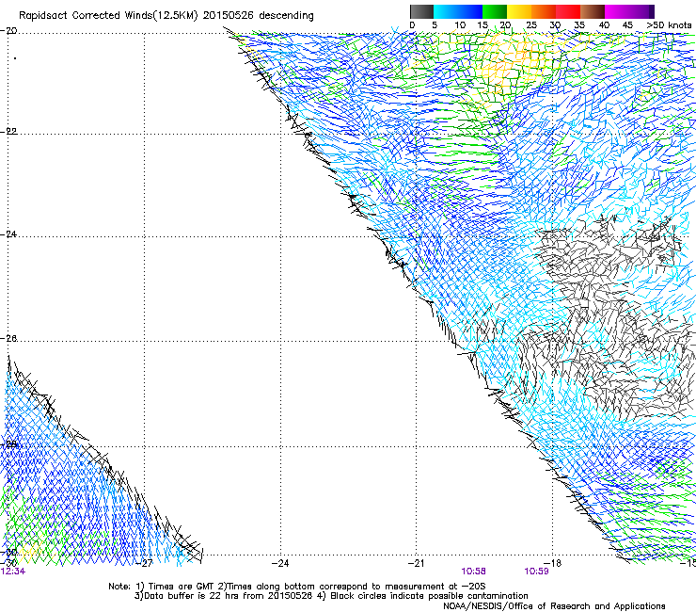696x612 pixels.
Task: Click the yellow 20-25 knots legend swatch
Action: pyautogui.click(x=519, y=11)
